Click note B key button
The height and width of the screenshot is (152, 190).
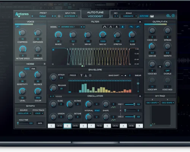point(139,126)
